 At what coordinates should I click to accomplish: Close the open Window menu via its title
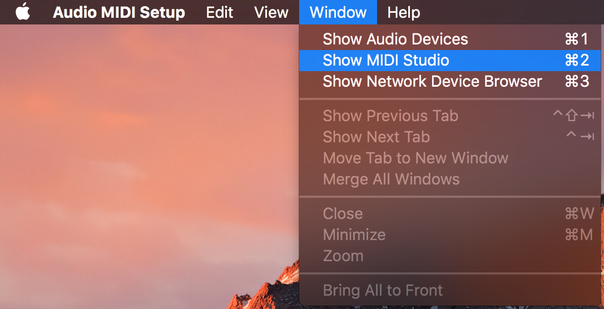tap(338, 12)
